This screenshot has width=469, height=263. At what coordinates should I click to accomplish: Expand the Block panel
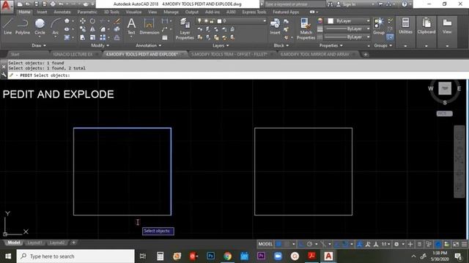coord(281,45)
